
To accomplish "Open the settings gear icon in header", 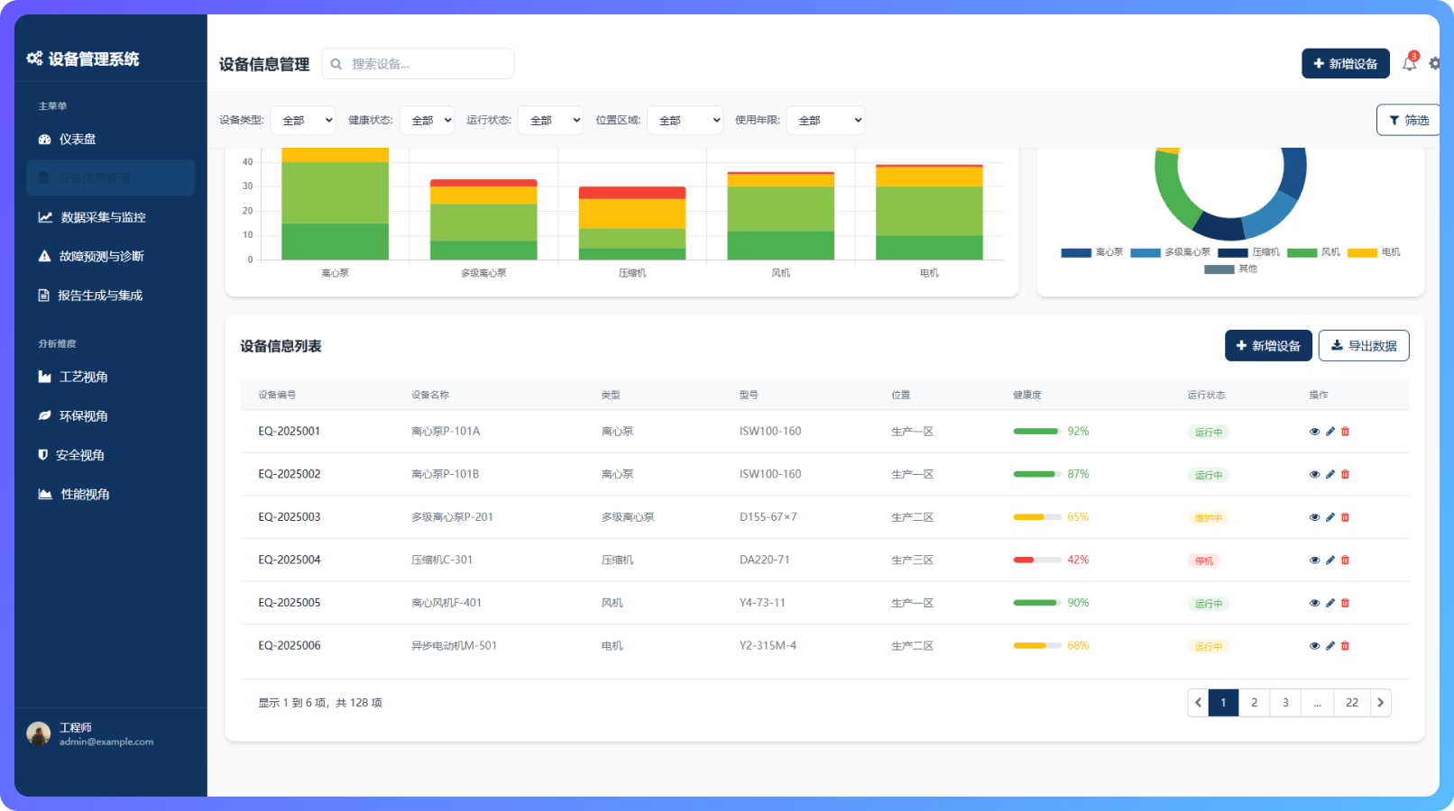I will tap(1435, 64).
